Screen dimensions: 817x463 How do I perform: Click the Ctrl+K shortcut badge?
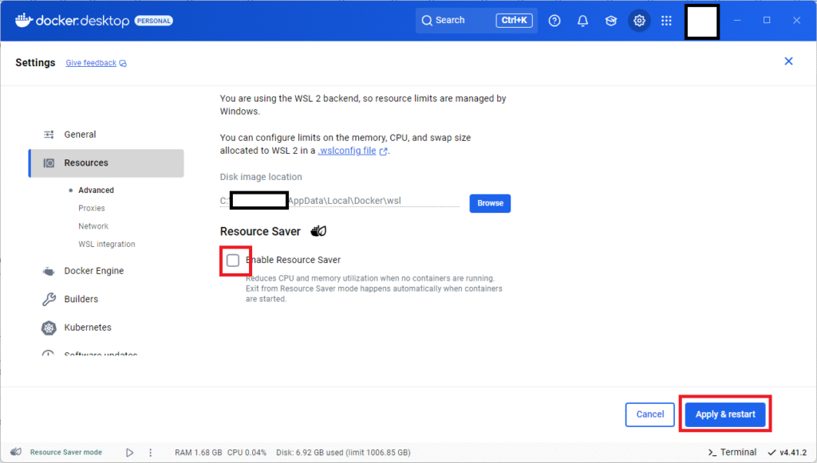(514, 20)
